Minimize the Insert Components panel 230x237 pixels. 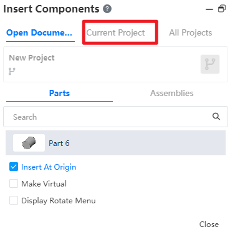(x=209, y=9)
